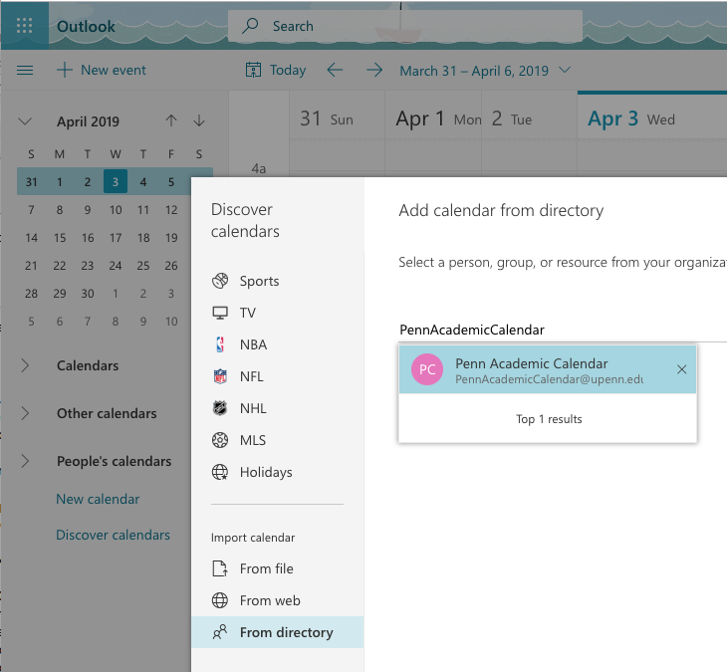727x672 pixels.
Task: Select April 17 in mini calendar
Action: [116, 238]
